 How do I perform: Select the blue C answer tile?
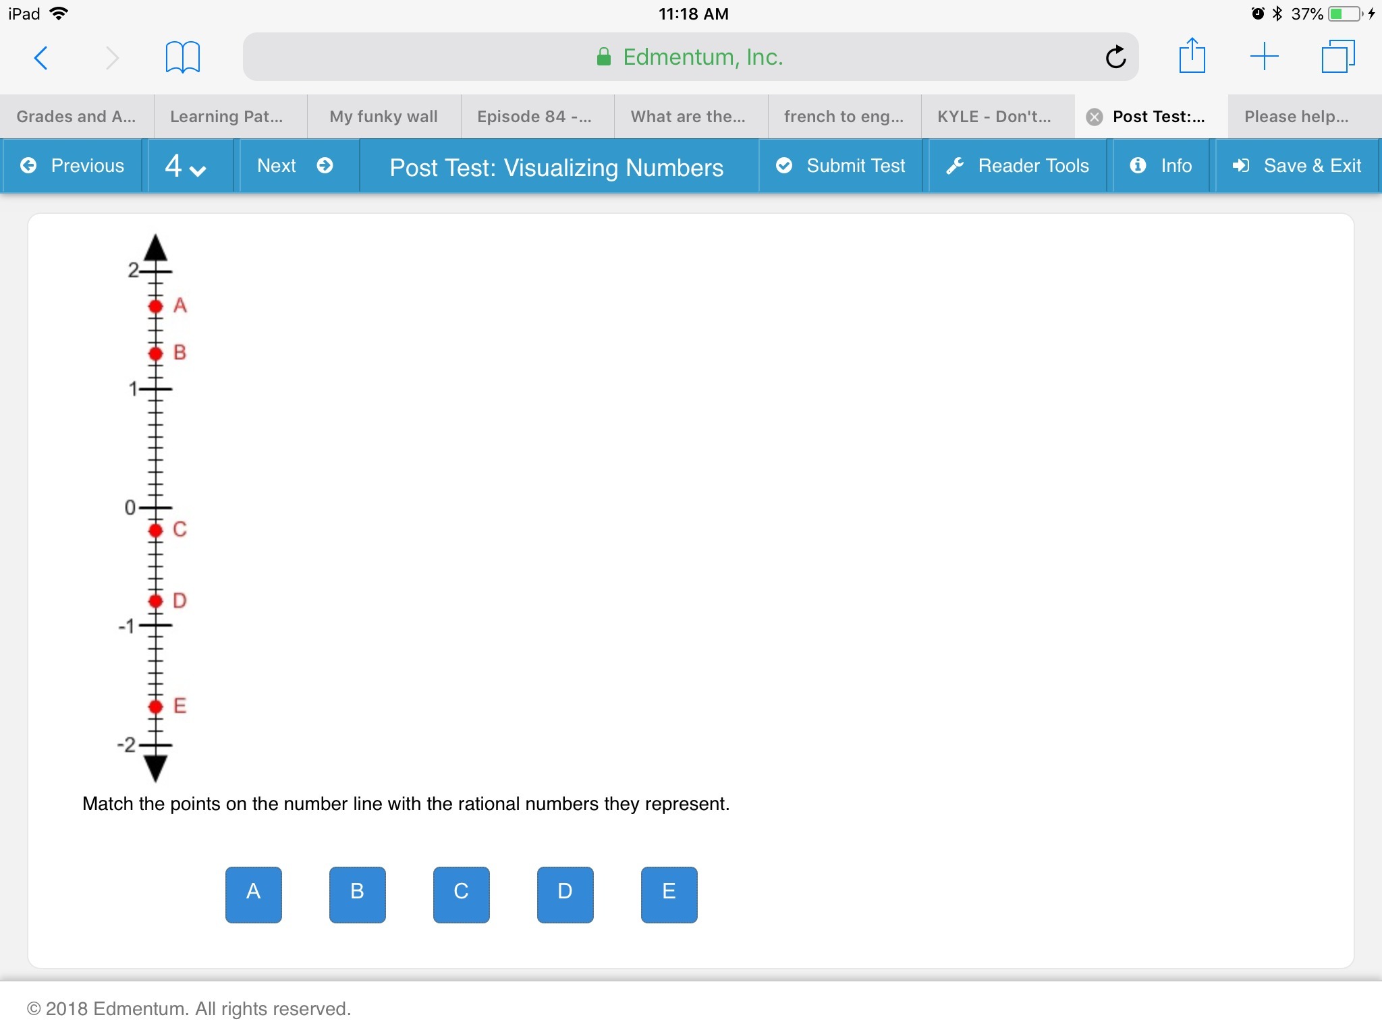[462, 894]
